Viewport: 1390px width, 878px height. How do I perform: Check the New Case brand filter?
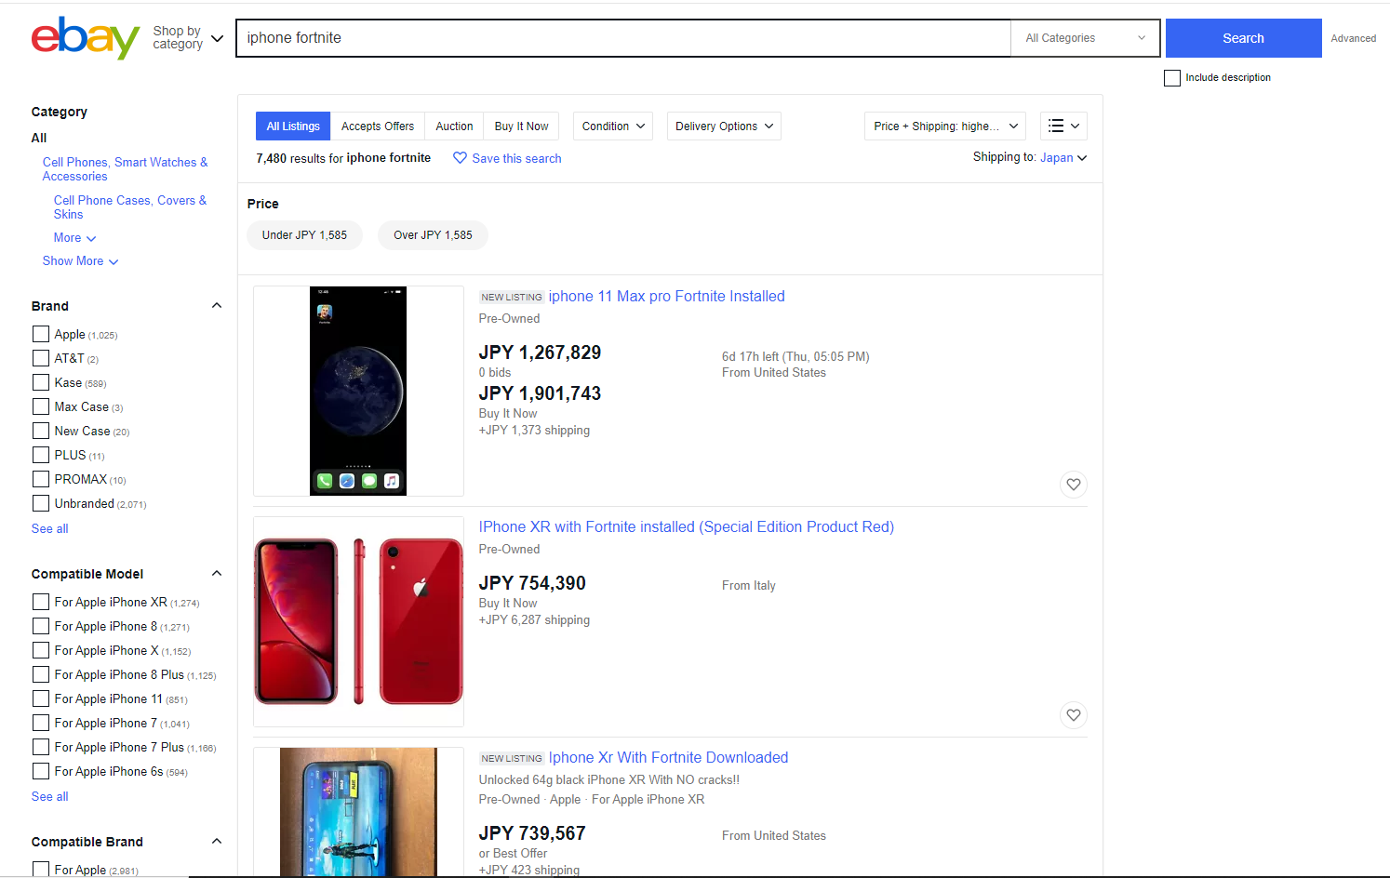41,431
